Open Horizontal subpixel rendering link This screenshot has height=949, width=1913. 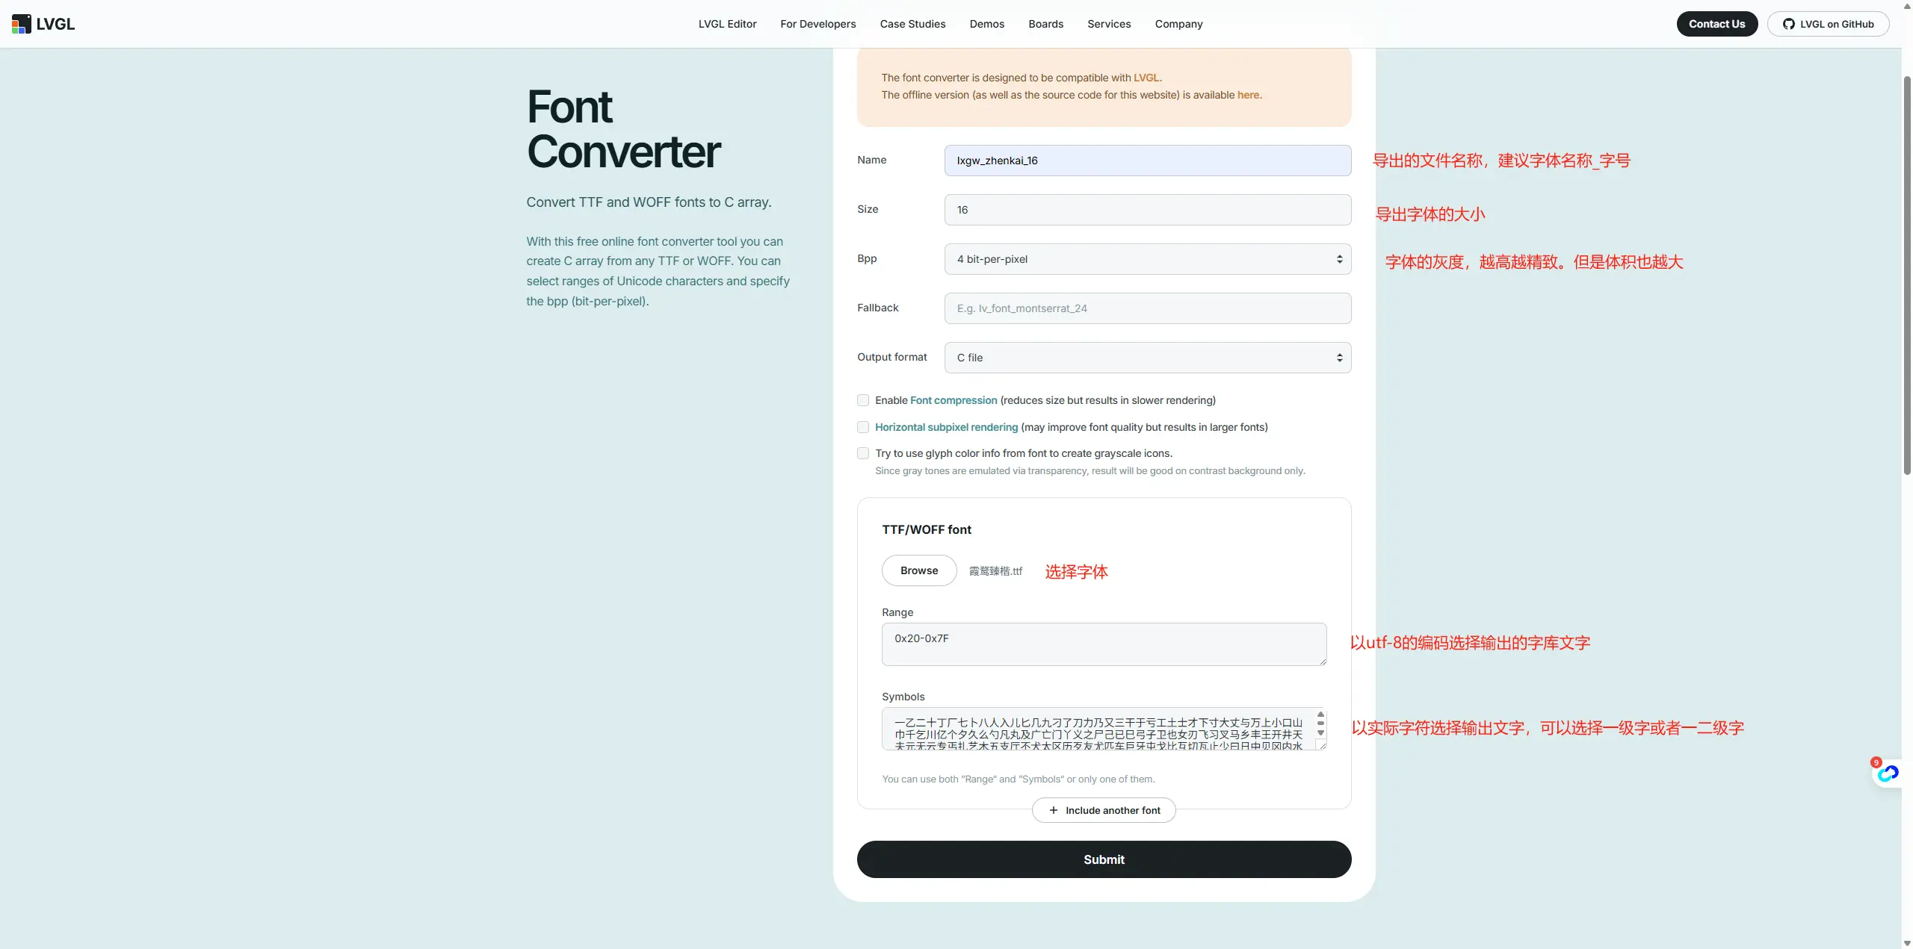(946, 427)
